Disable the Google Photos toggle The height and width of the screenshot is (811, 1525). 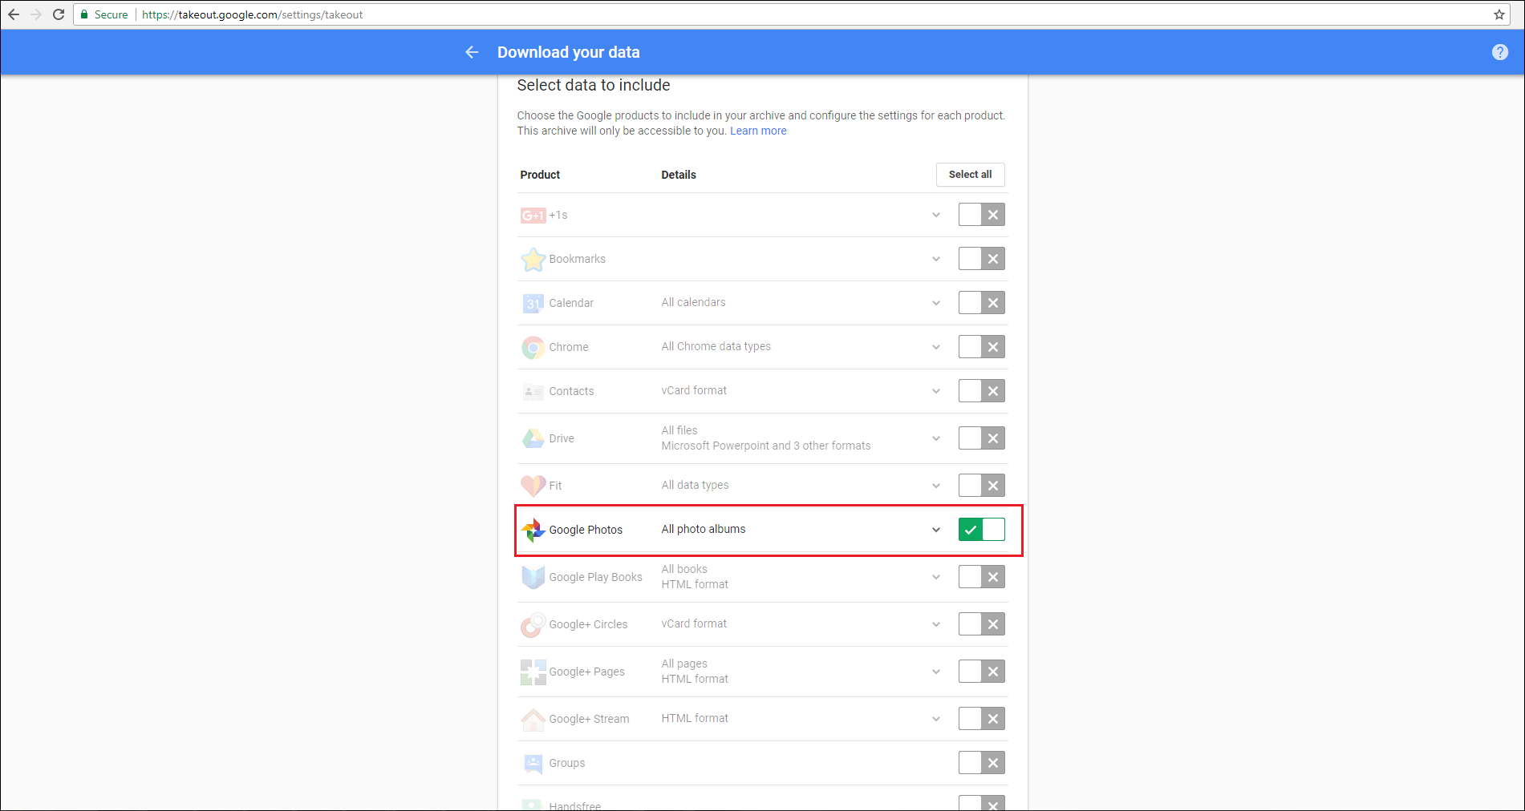pos(982,530)
